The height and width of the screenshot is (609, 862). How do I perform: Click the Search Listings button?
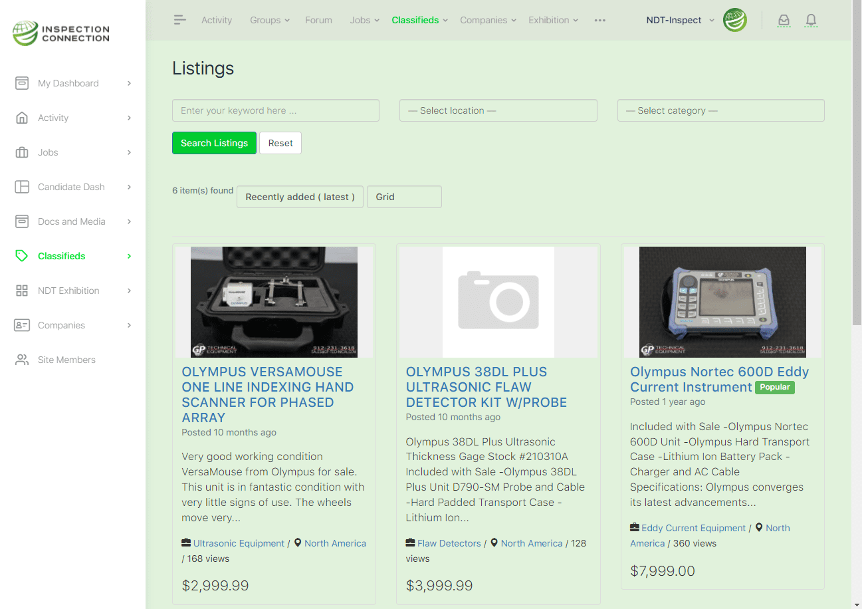214,143
